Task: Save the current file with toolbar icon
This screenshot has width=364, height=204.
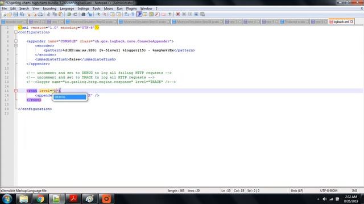Action: (x=16, y=14)
